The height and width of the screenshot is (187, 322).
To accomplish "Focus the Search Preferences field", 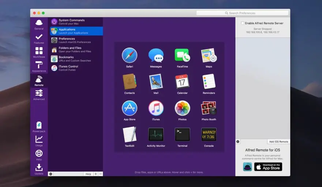I will coord(242,13).
